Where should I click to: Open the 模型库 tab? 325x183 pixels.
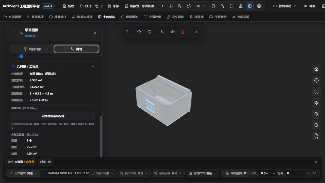tap(197, 17)
